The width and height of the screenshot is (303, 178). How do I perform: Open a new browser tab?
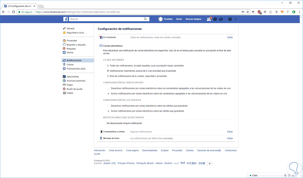tap(41, 6)
